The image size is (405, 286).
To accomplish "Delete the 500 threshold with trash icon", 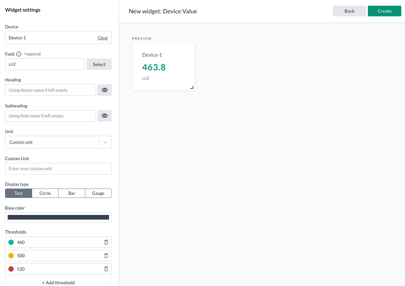I will pyautogui.click(x=106, y=255).
